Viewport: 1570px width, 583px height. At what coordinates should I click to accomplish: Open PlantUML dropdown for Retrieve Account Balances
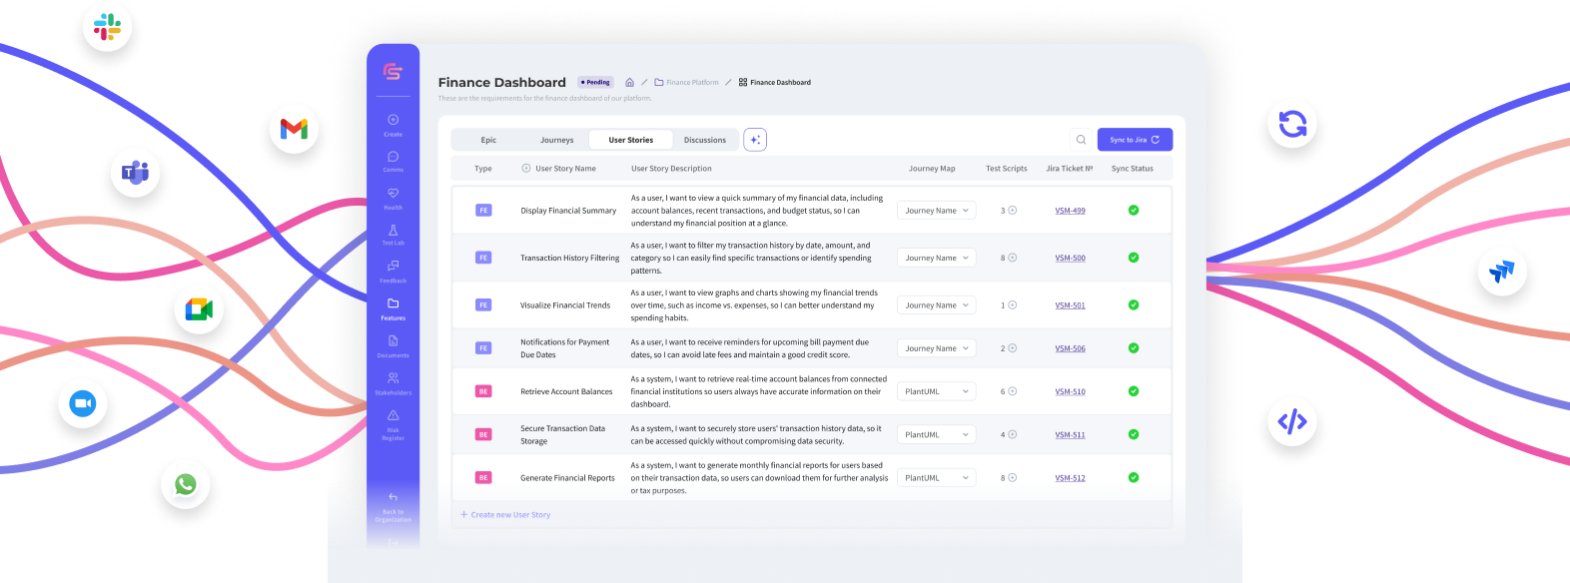click(936, 391)
